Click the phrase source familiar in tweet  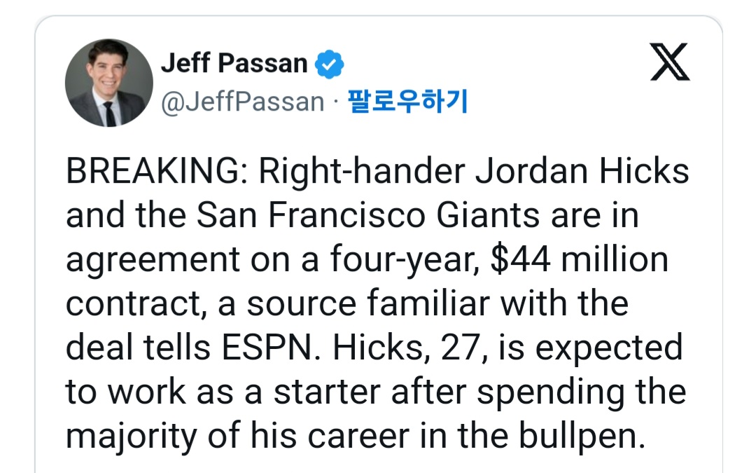(344, 304)
